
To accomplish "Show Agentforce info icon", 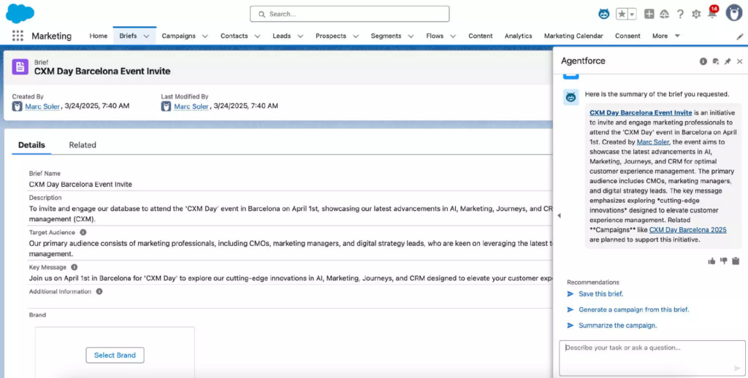I will [x=703, y=61].
